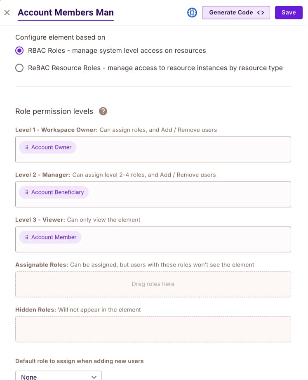Click the code brackets icon beside Generate Code

click(x=260, y=12)
